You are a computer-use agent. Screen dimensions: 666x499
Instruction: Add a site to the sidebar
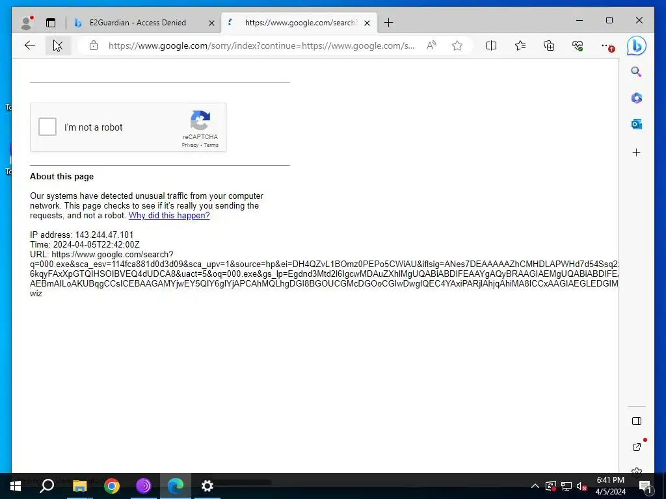tap(636, 152)
